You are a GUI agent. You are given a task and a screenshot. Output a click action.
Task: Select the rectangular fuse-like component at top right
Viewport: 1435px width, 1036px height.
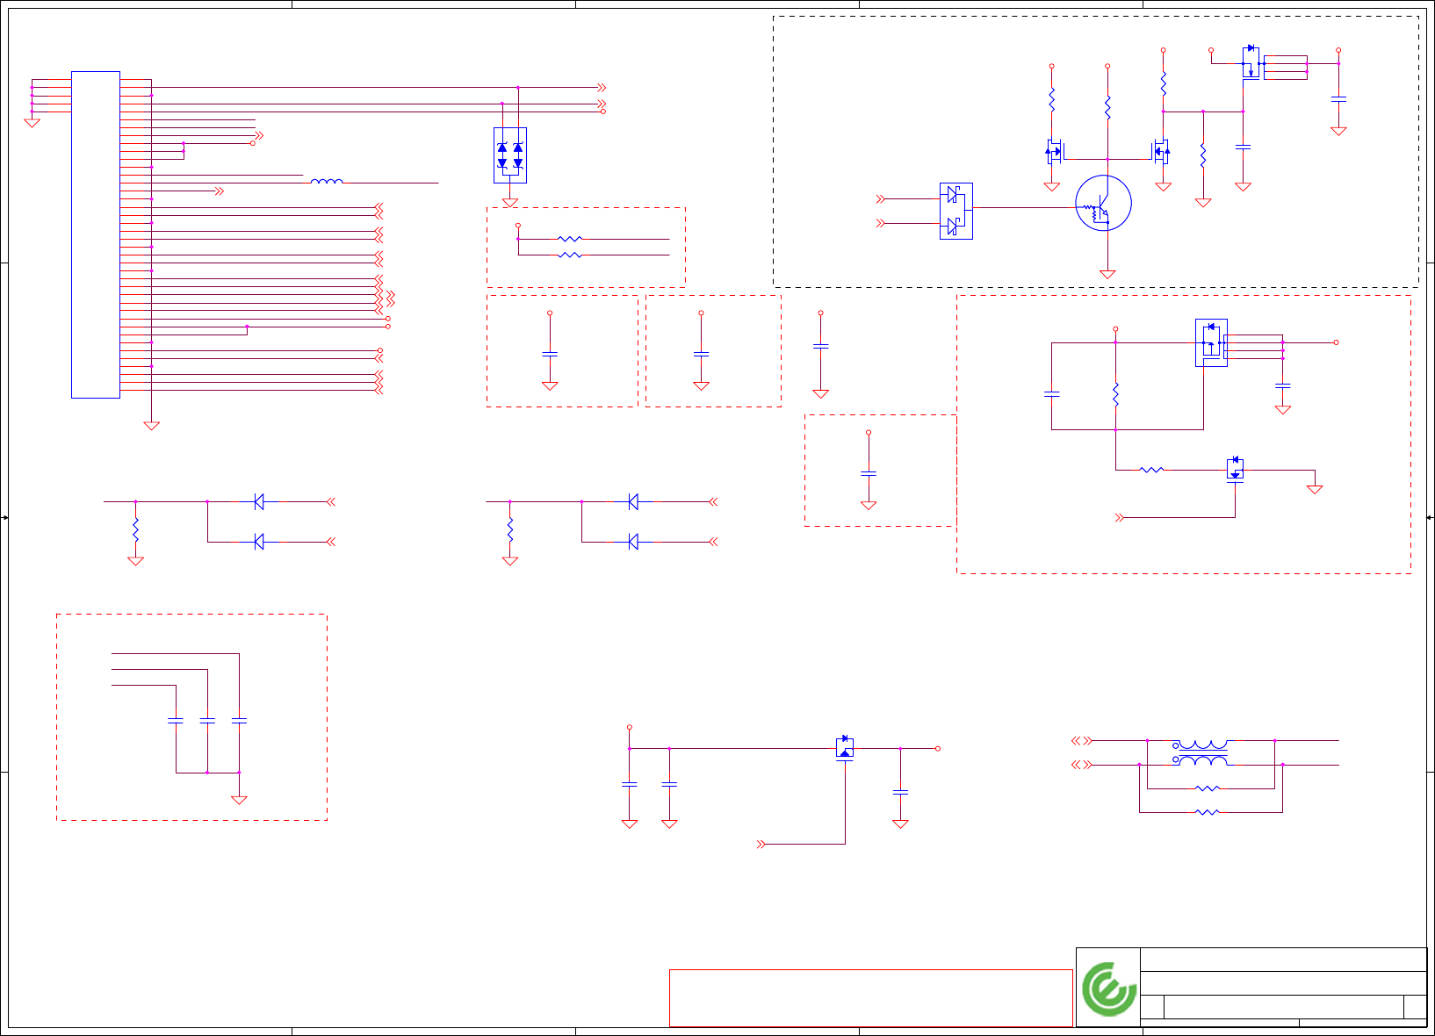[1286, 68]
